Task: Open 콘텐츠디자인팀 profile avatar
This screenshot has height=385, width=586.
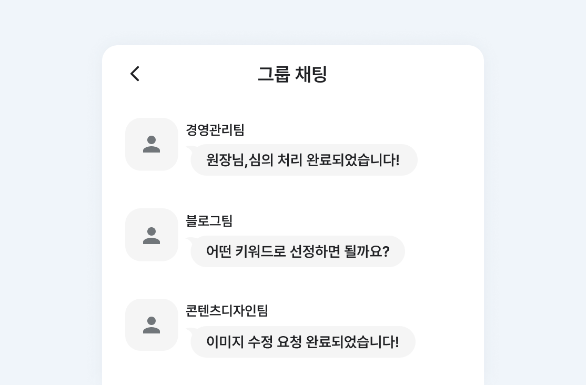Action: (x=151, y=325)
